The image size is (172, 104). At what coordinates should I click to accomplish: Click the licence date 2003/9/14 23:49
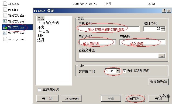[x=85, y=4]
